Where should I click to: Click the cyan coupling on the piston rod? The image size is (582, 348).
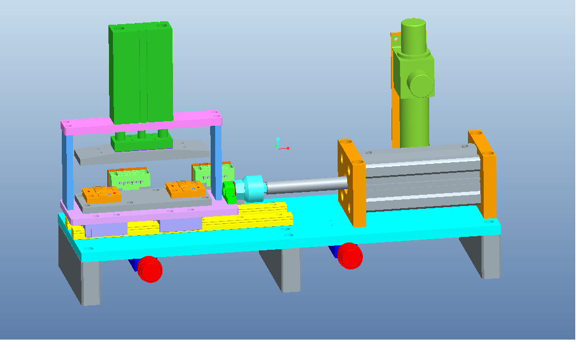click(x=252, y=187)
